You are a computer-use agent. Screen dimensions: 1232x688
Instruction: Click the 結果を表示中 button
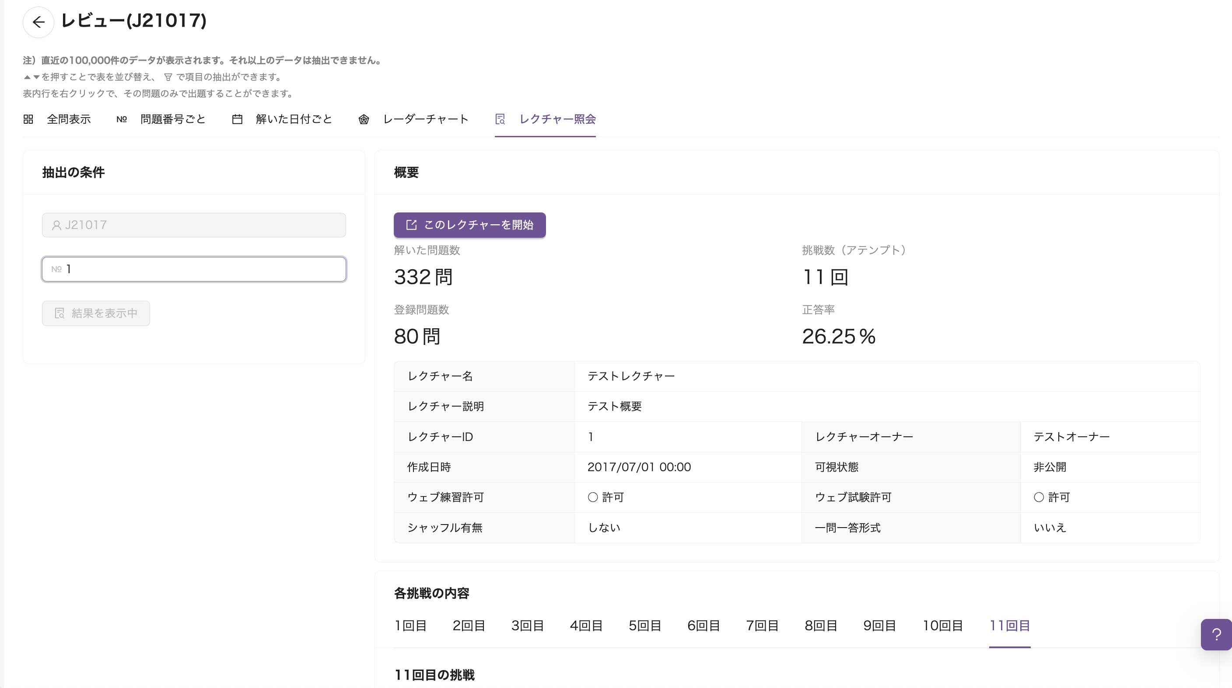click(96, 313)
